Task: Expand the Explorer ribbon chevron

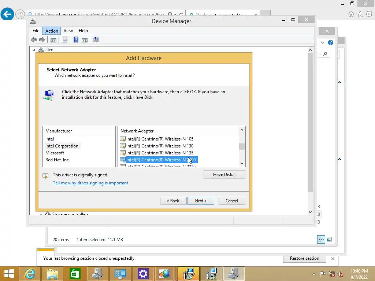Action: click(322, 42)
